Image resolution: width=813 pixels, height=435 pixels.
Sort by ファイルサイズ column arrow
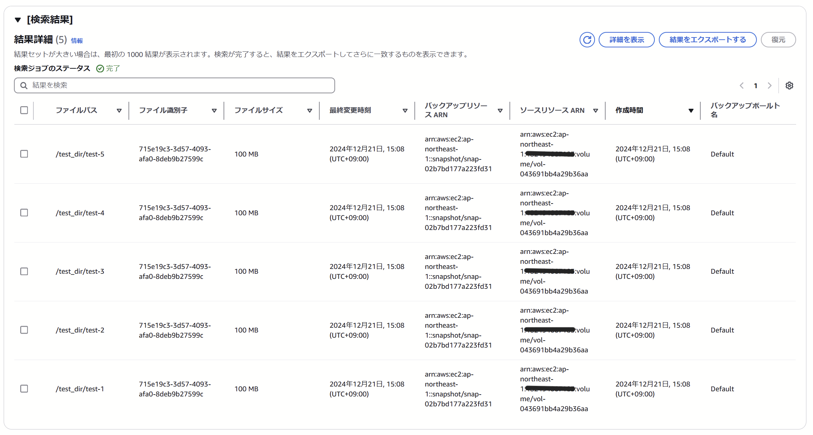[x=309, y=111]
